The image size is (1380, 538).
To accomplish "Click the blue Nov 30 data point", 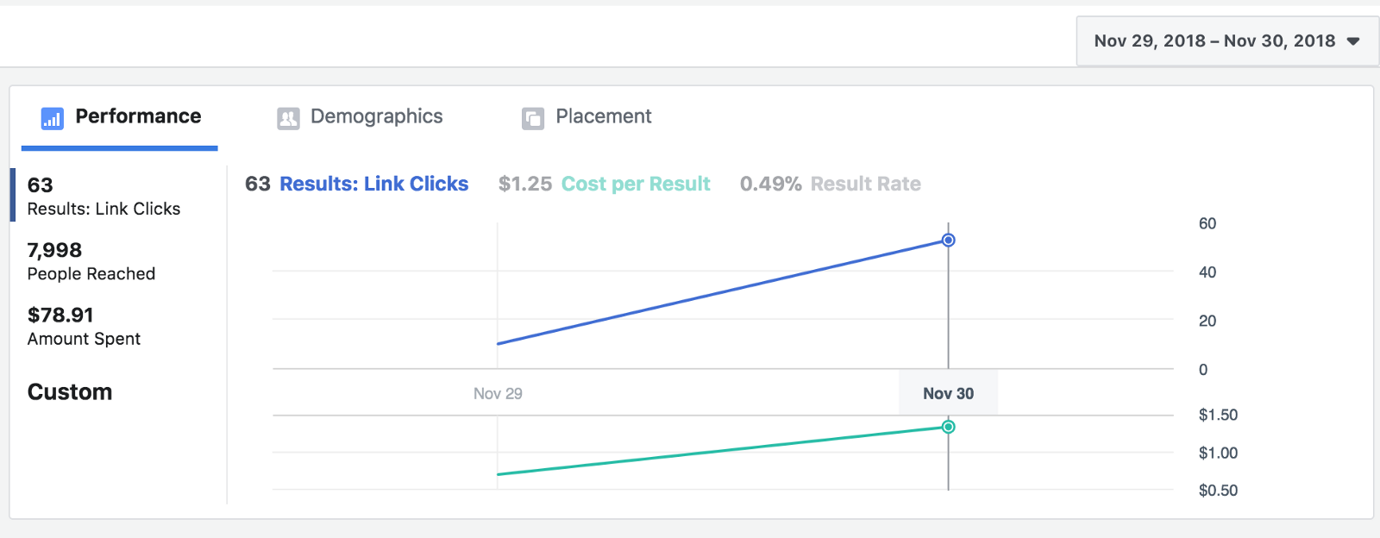I will (x=948, y=241).
